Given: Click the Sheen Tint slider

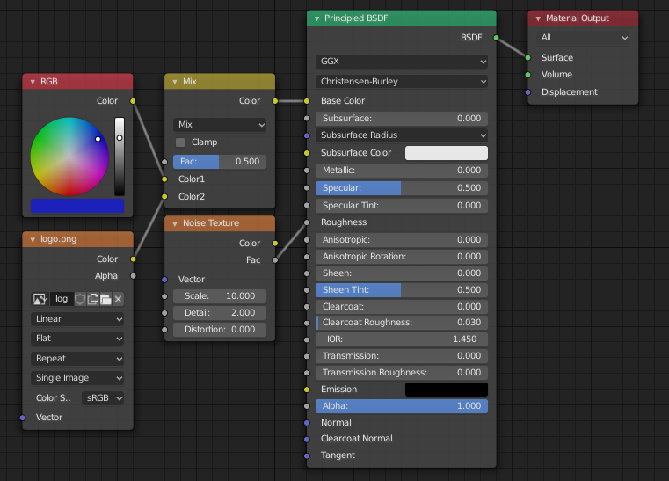Looking at the screenshot, I should (402, 290).
